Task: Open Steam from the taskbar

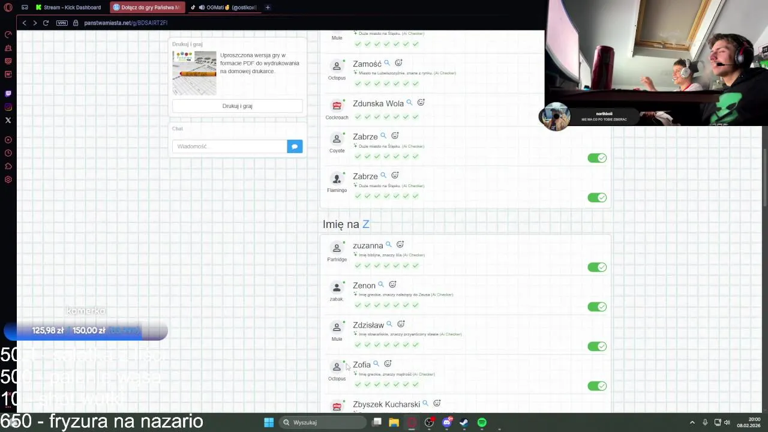Action: pos(464,422)
